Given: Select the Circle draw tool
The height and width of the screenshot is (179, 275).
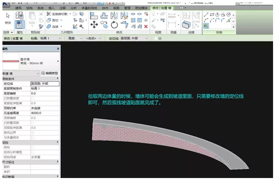Looking at the screenshot, I should pyautogui.click(x=229, y=15).
